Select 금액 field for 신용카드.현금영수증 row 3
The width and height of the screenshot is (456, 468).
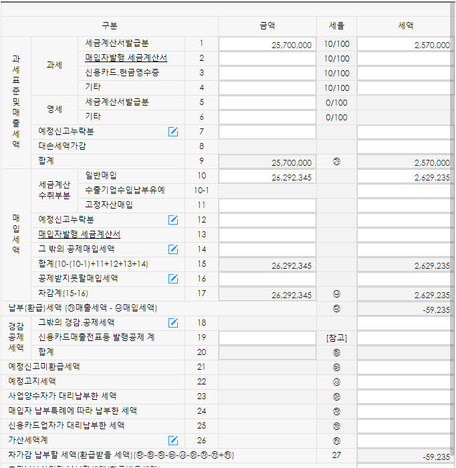tap(267, 73)
